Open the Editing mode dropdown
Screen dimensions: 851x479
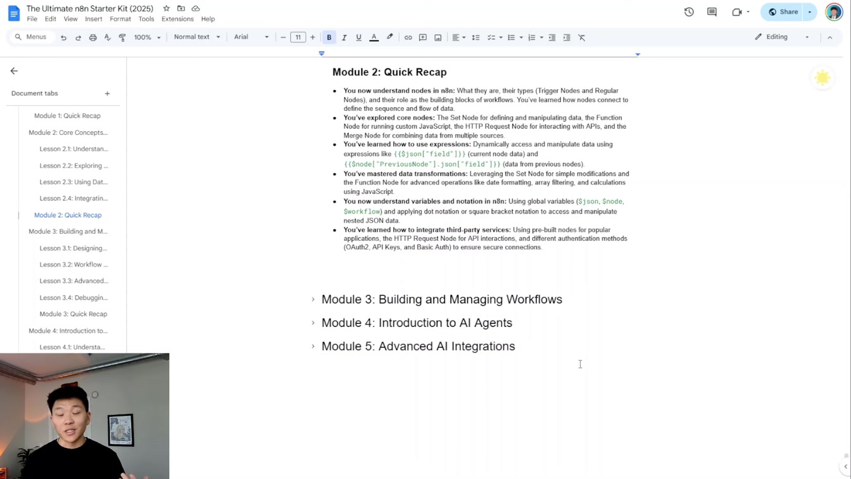tap(782, 37)
